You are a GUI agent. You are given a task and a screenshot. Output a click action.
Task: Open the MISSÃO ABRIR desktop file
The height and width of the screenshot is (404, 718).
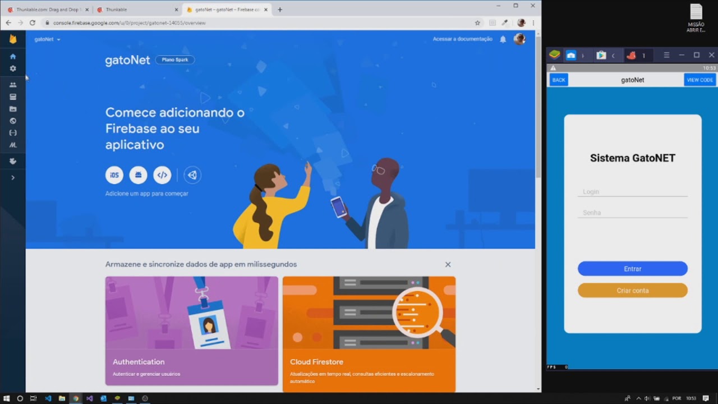point(696,19)
